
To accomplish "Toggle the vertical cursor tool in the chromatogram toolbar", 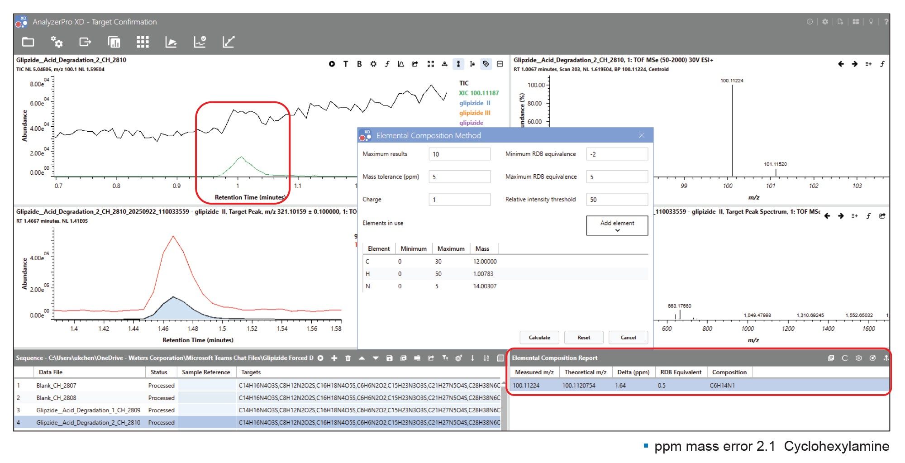I will [458, 64].
